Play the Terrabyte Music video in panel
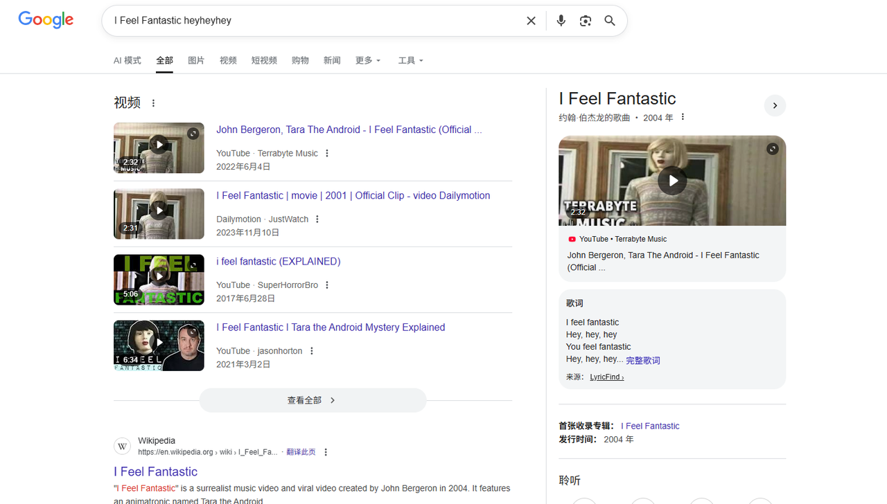 671,181
